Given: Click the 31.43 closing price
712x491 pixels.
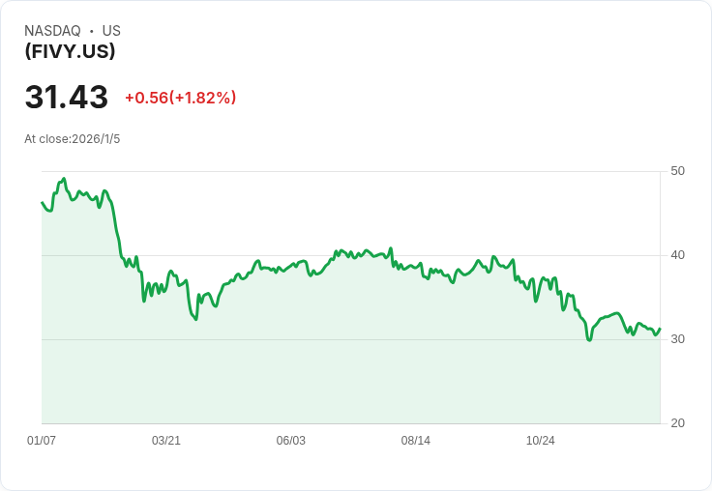Looking at the screenshot, I should tap(66, 98).
